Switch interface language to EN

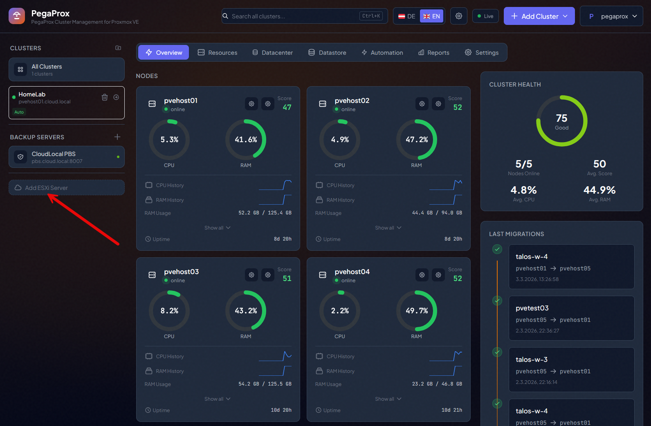click(x=431, y=16)
